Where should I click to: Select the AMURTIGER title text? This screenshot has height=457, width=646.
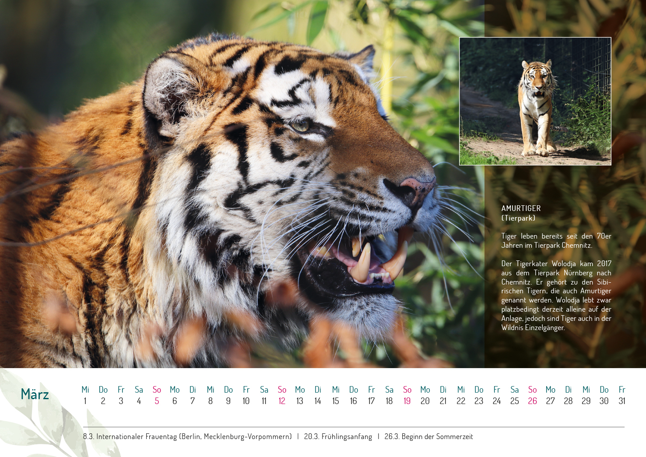coord(521,208)
